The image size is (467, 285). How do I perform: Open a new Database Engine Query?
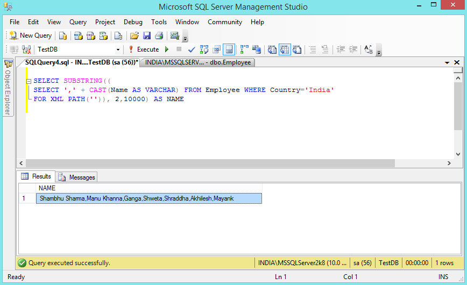(x=63, y=35)
